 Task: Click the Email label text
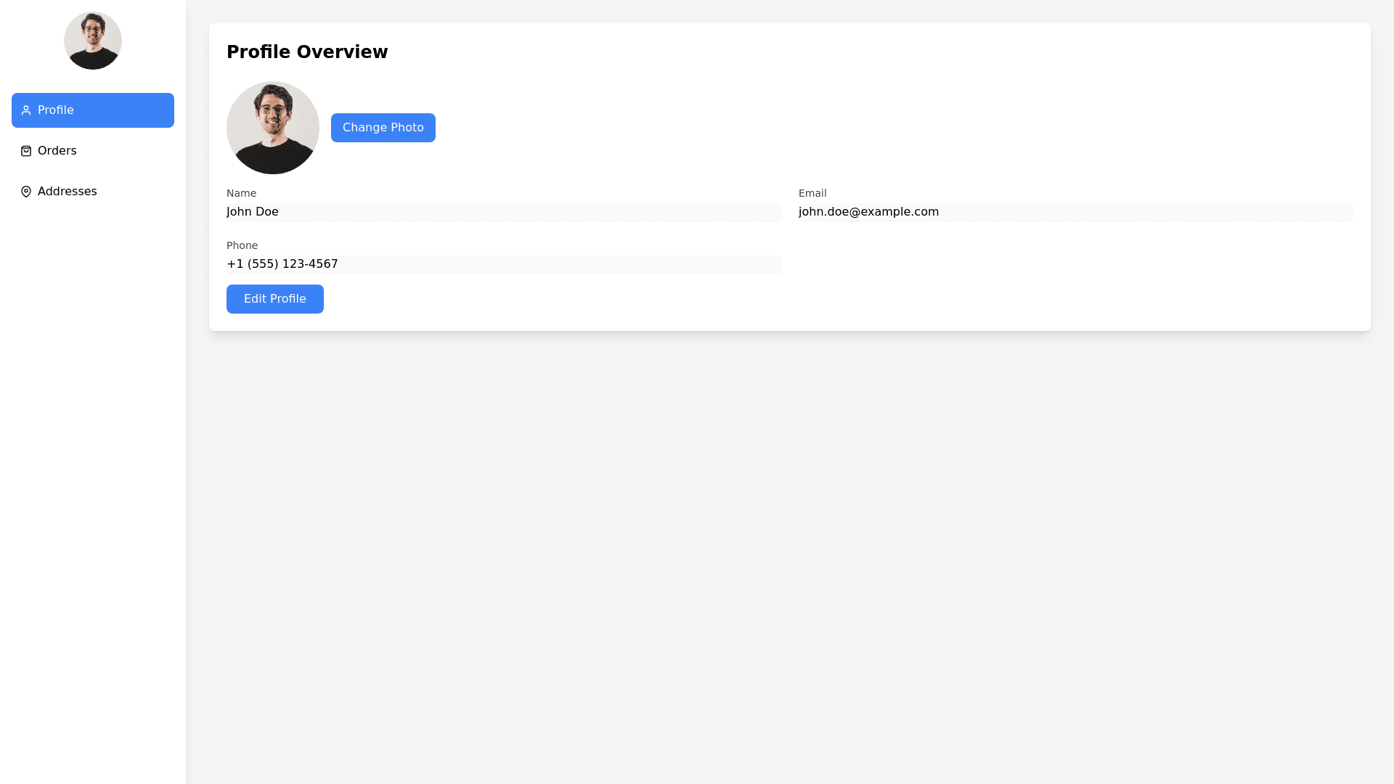(x=812, y=193)
